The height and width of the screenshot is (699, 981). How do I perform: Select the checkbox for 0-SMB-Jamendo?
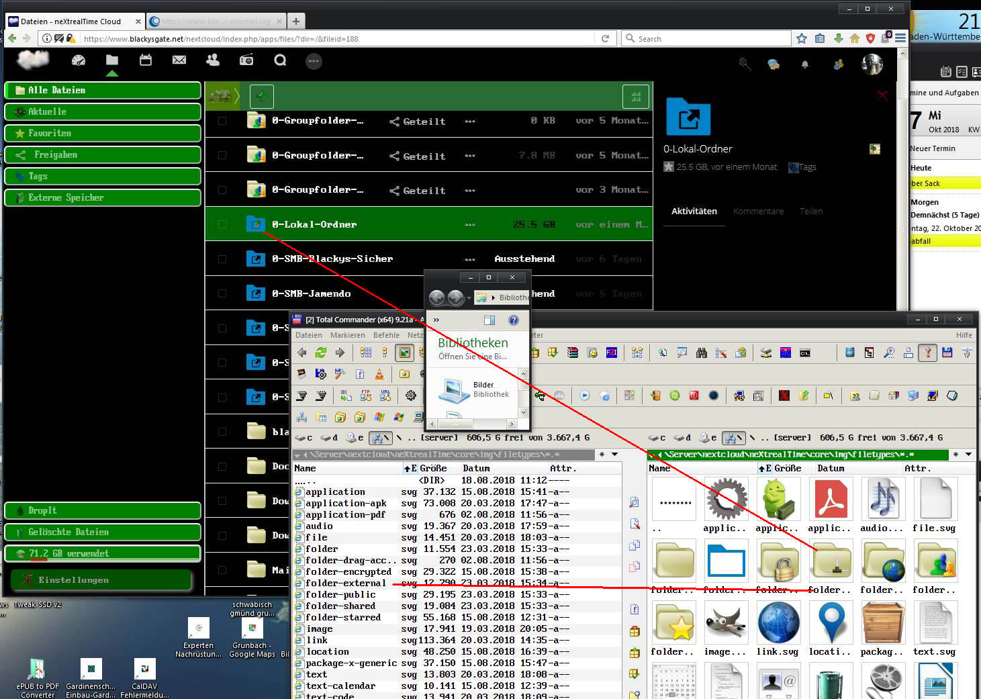point(222,293)
